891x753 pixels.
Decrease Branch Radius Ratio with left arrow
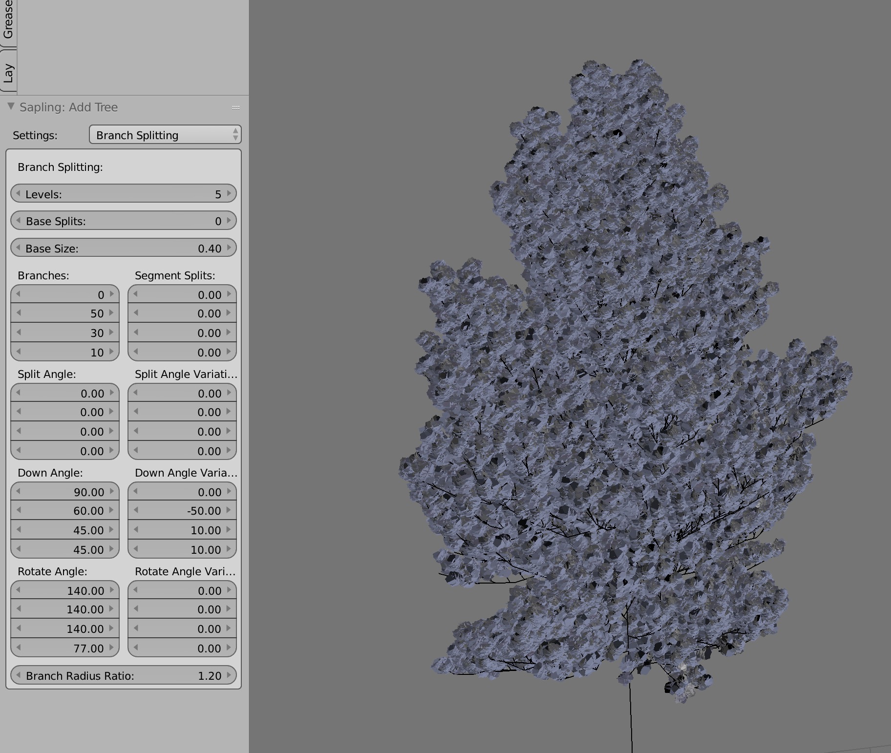[18, 675]
